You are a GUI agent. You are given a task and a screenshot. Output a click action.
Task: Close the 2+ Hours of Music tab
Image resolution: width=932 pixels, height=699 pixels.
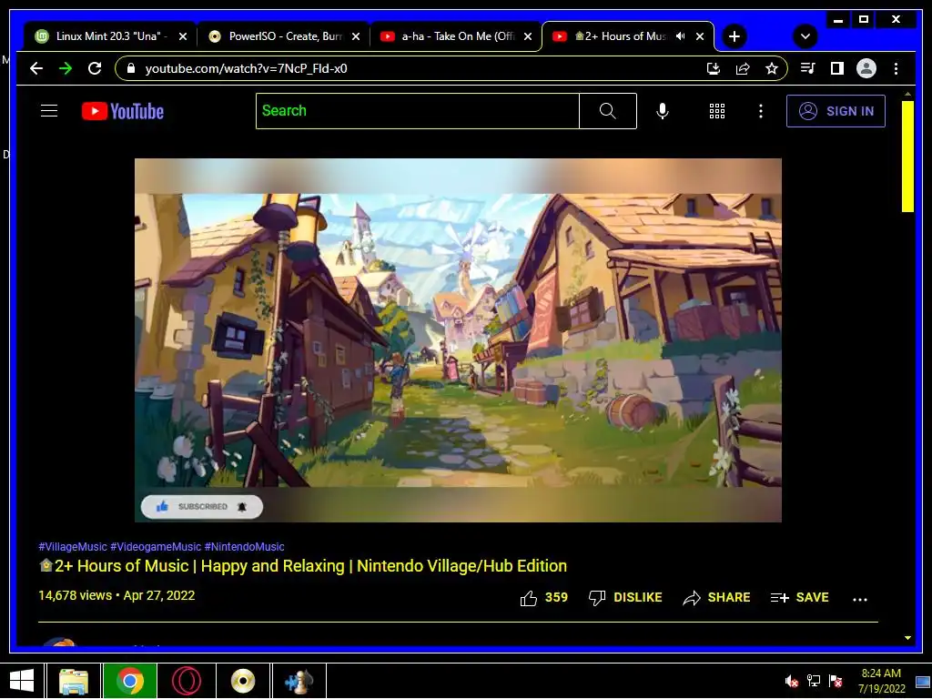[700, 36]
